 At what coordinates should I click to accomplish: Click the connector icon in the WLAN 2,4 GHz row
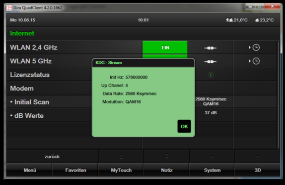[x=211, y=48]
